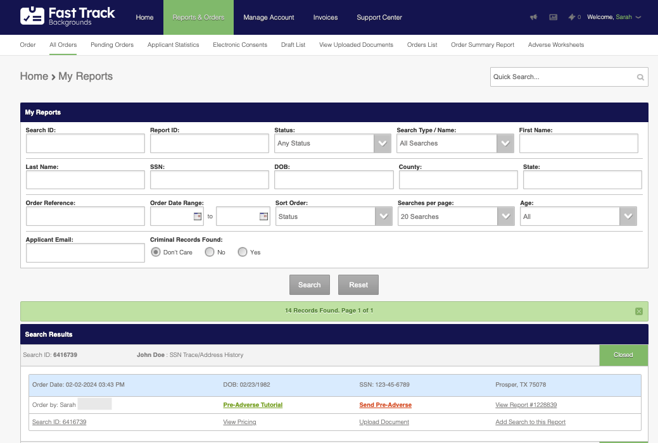Open the Welcome Sarah user menu
Viewport: 658px width, 443px height.
pos(614,17)
